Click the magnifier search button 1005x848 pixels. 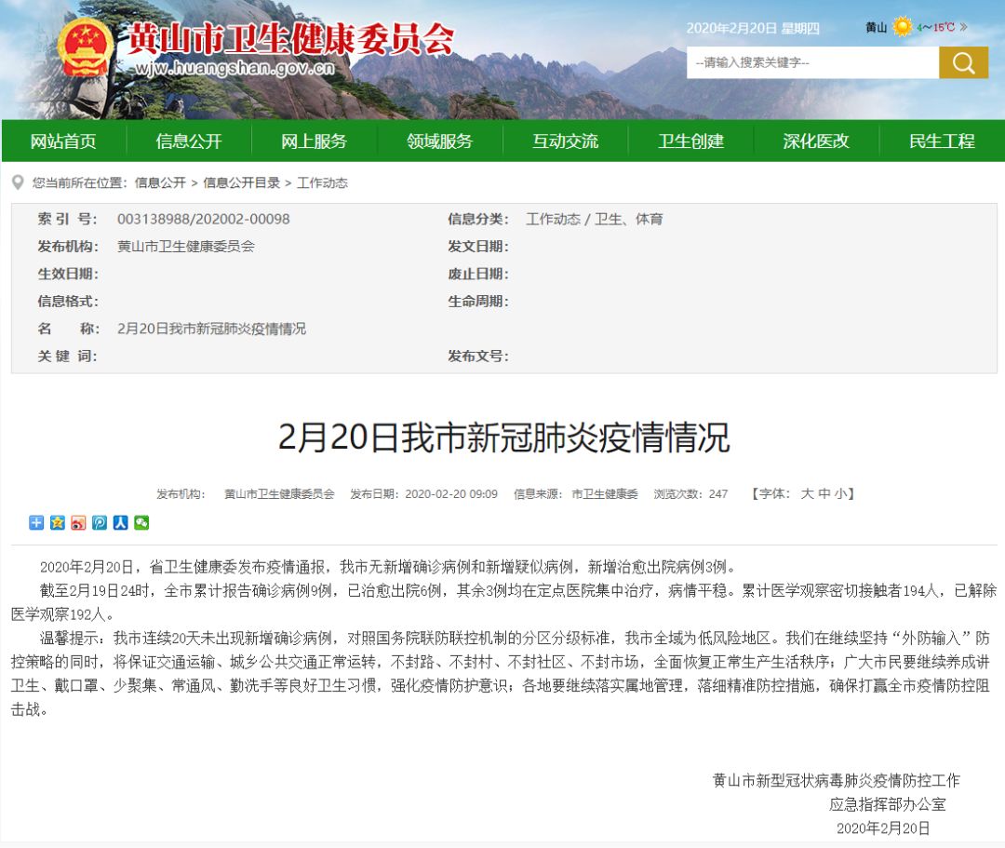[963, 62]
